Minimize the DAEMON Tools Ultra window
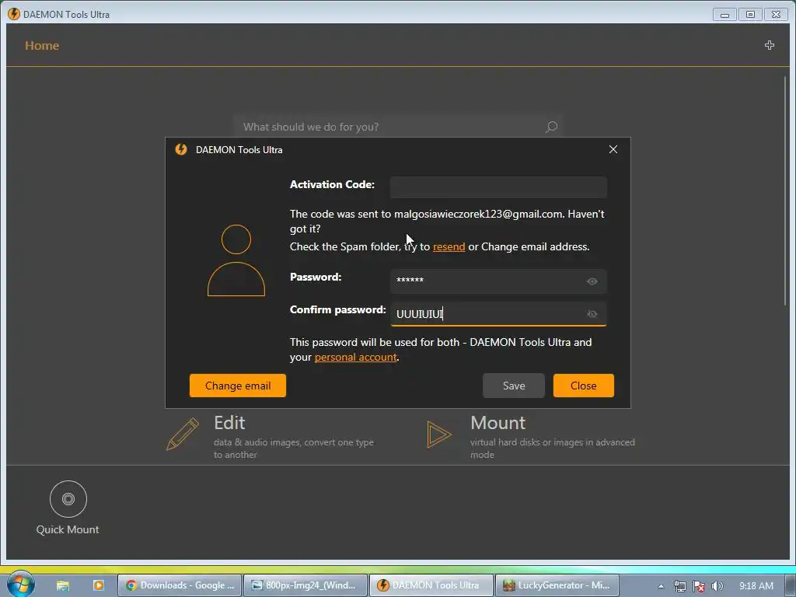 [x=724, y=14]
